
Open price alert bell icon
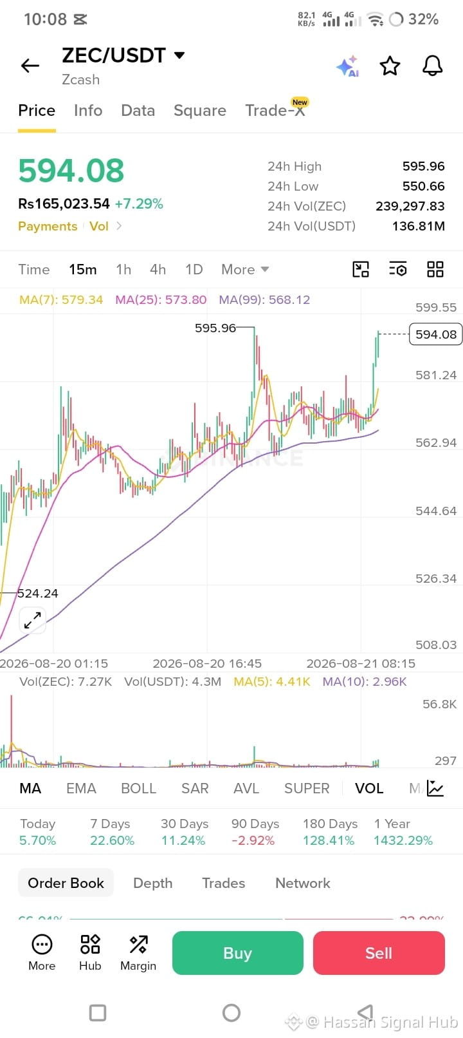coord(432,66)
